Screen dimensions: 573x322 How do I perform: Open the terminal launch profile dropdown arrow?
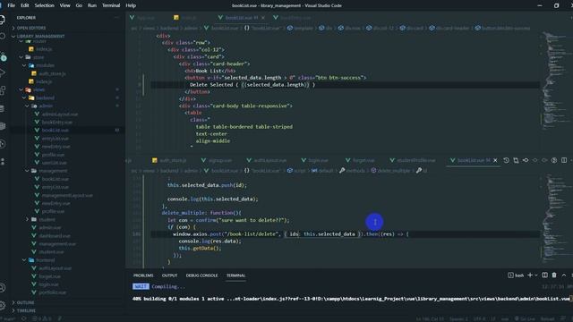click(536, 275)
